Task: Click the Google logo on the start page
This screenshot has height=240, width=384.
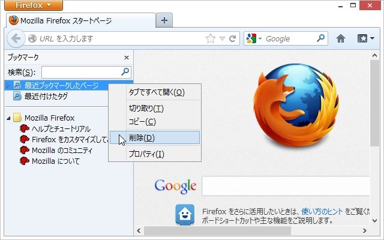Action: click(175, 186)
